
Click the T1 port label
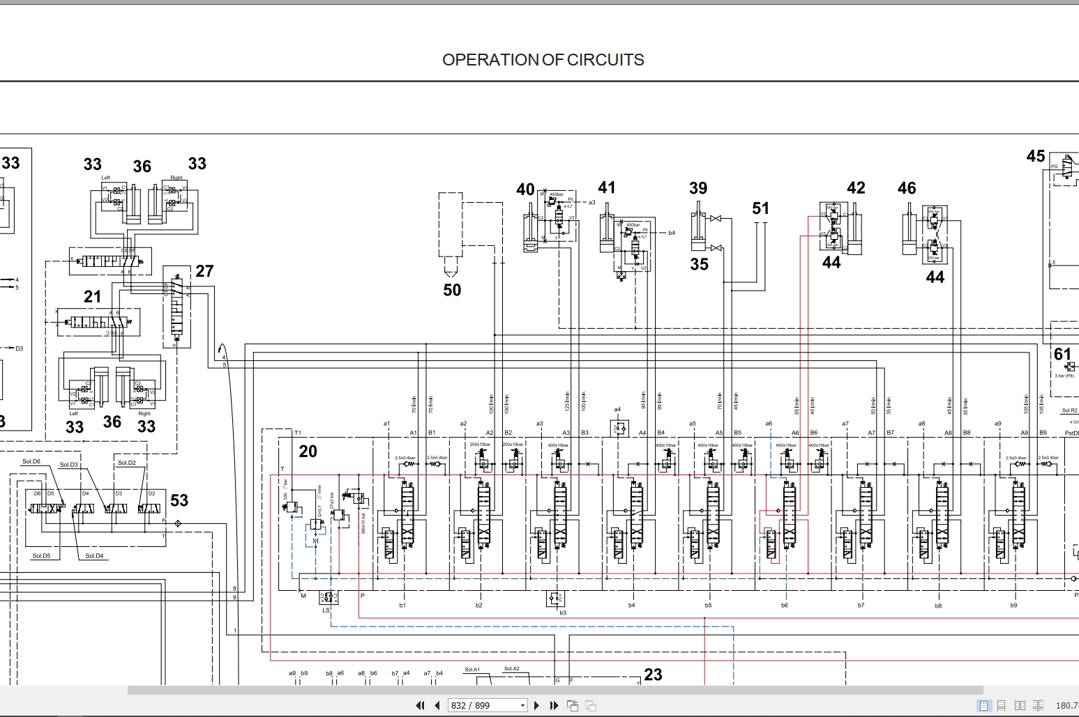coord(298,433)
